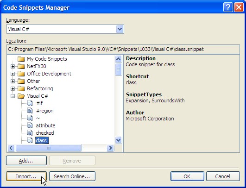Select the #if snippet file icon
246x188 pixels.
point(30,103)
